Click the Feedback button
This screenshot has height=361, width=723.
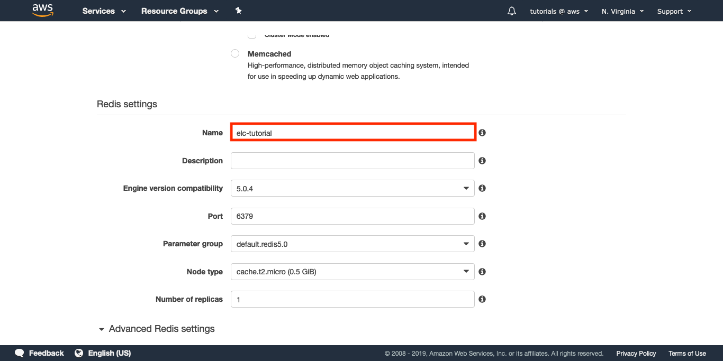pos(40,353)
